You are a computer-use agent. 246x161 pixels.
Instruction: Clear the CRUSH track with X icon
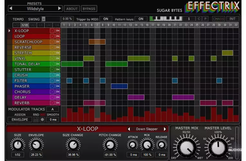52,75
